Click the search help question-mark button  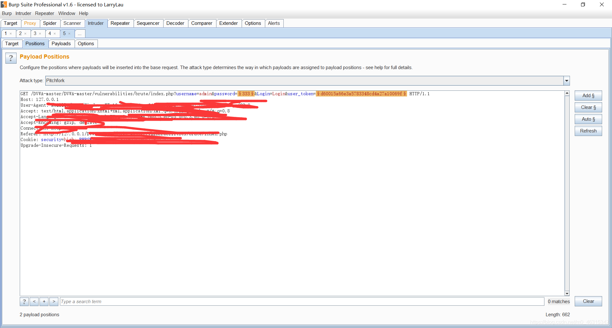coord(24,302)
